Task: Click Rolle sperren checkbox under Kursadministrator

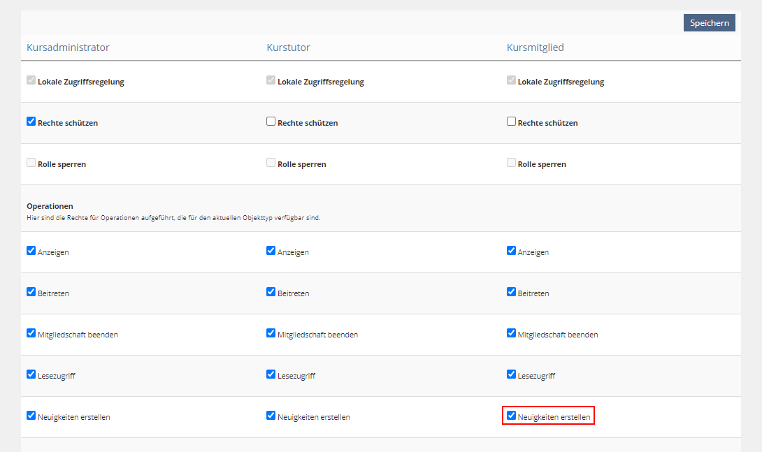Action: [x=31, y=163]
